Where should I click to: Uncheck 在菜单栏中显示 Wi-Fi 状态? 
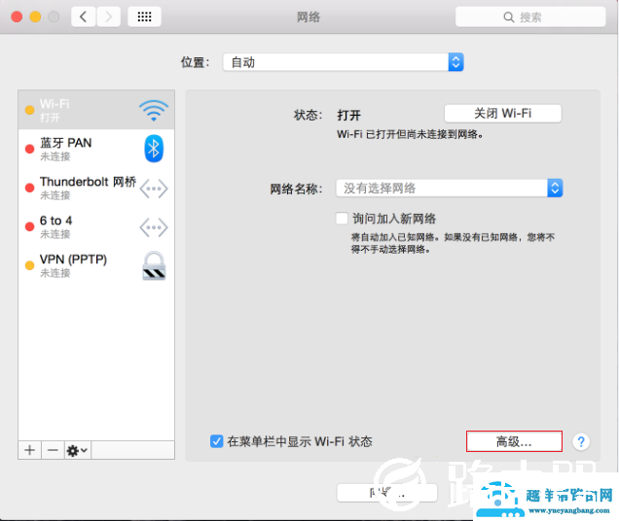216,441
